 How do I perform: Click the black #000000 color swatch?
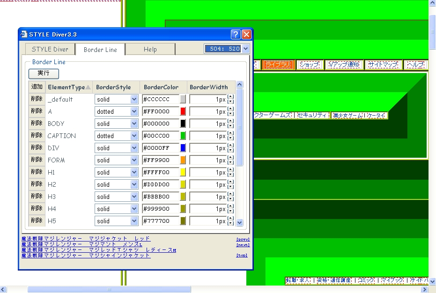(183, 124)
